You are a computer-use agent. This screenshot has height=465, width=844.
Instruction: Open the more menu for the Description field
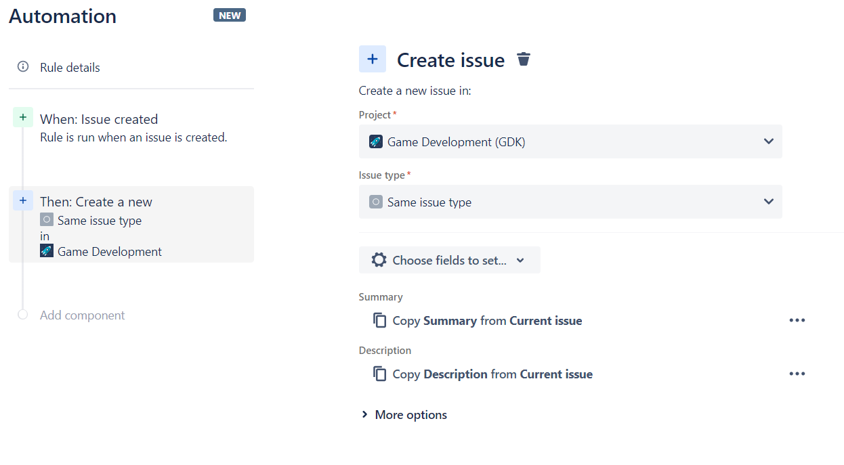(x=797, y=374)
